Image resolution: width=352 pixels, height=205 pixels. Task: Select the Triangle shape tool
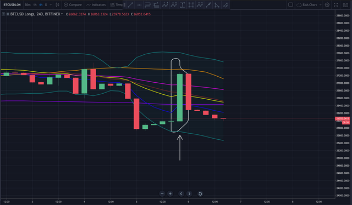coord(217,5)
